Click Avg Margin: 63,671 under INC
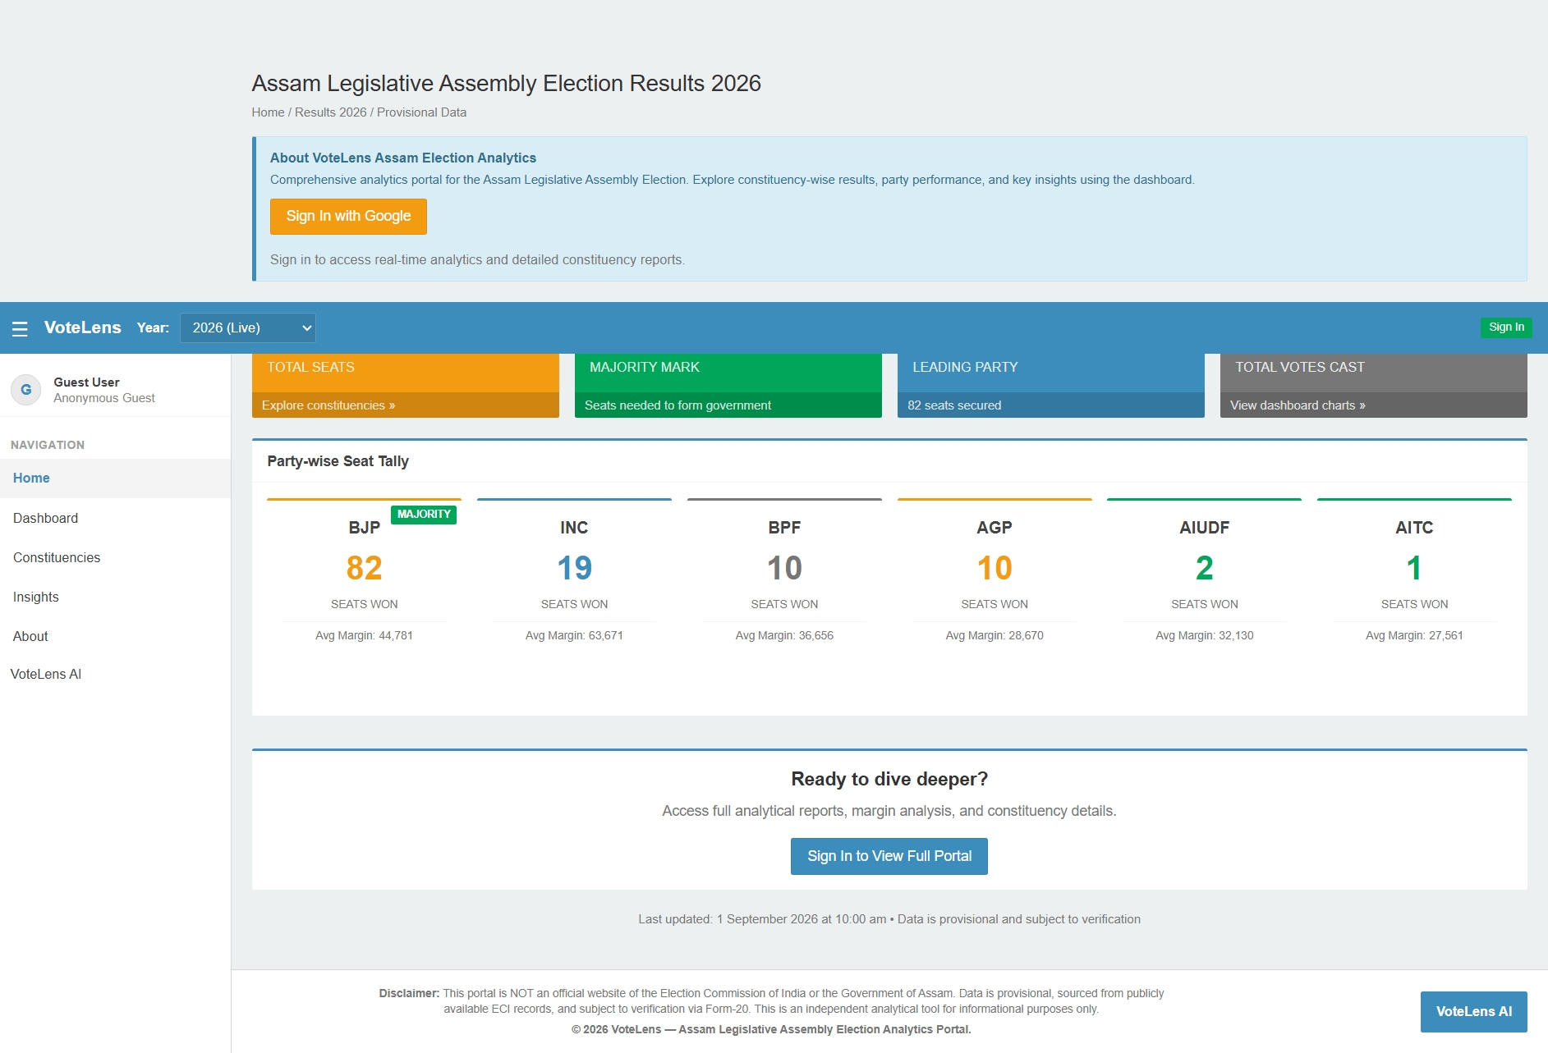1548x1053 pixels. tap(574, 635)
